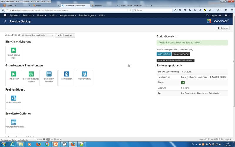Screen dimensions: 235x147
Task: Start backup with Jetzt sichern icon
Action: click(14, 74)
